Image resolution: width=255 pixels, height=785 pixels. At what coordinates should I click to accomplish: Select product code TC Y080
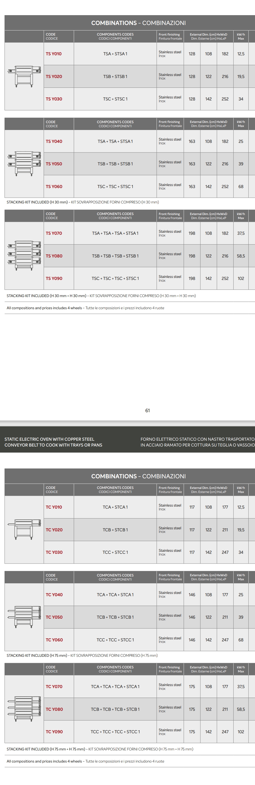54,710
